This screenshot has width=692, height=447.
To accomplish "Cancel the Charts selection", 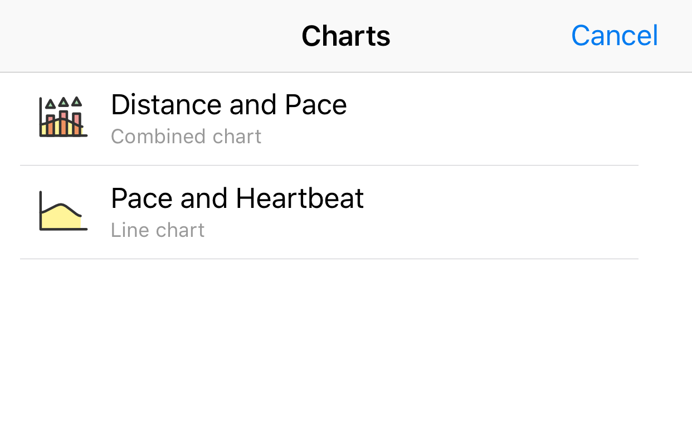I will click(x=614, y=36).
